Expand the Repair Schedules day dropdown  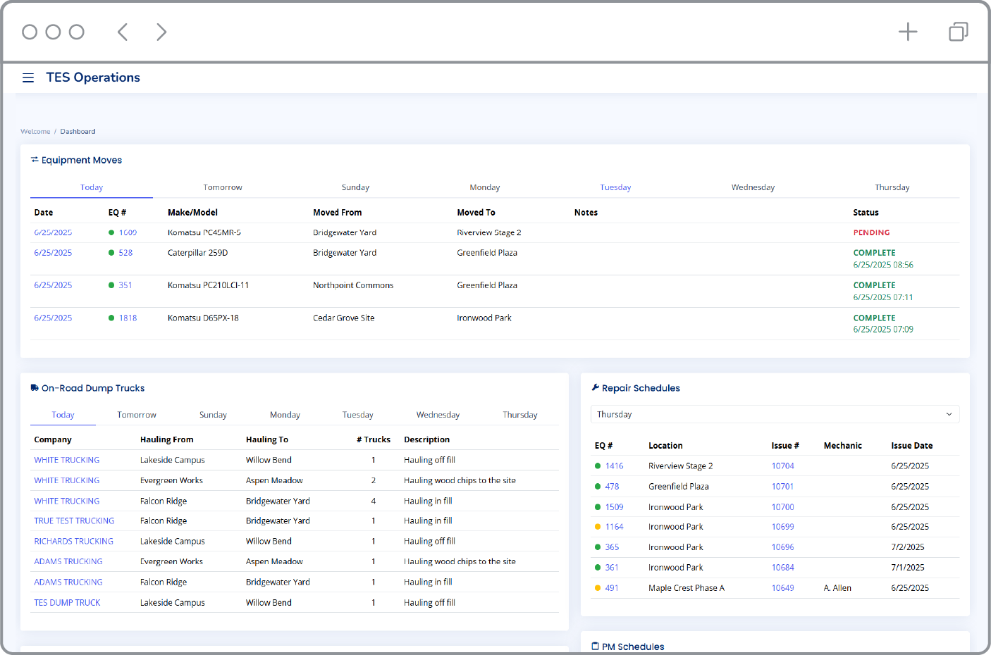pyautogui.click(x=774, y=414)
